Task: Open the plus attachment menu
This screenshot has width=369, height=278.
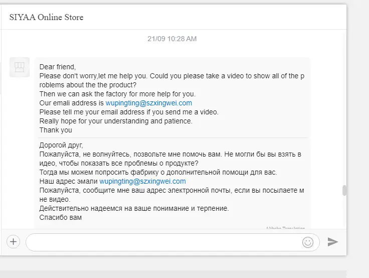Action: (14, 242)
